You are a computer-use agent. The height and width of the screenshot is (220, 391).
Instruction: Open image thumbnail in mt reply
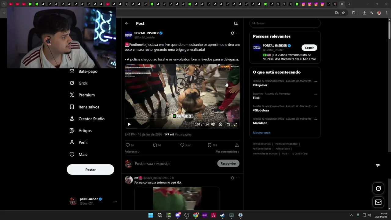coord(177,199)
